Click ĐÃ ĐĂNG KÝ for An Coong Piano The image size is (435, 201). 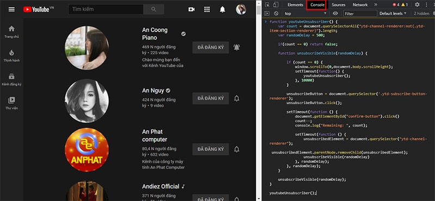click(210, 47)
